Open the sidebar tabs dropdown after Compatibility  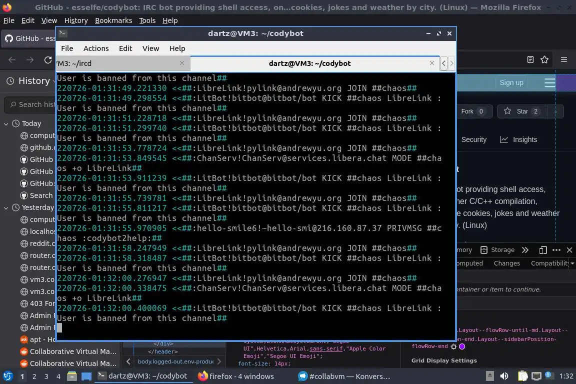tap(572, 263)
